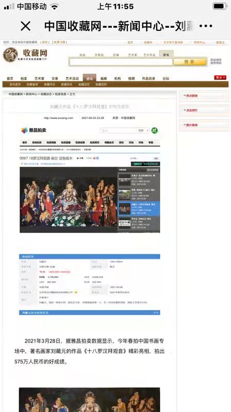
Task: Click the yellow 搜索 button
Action: point(190,62)
